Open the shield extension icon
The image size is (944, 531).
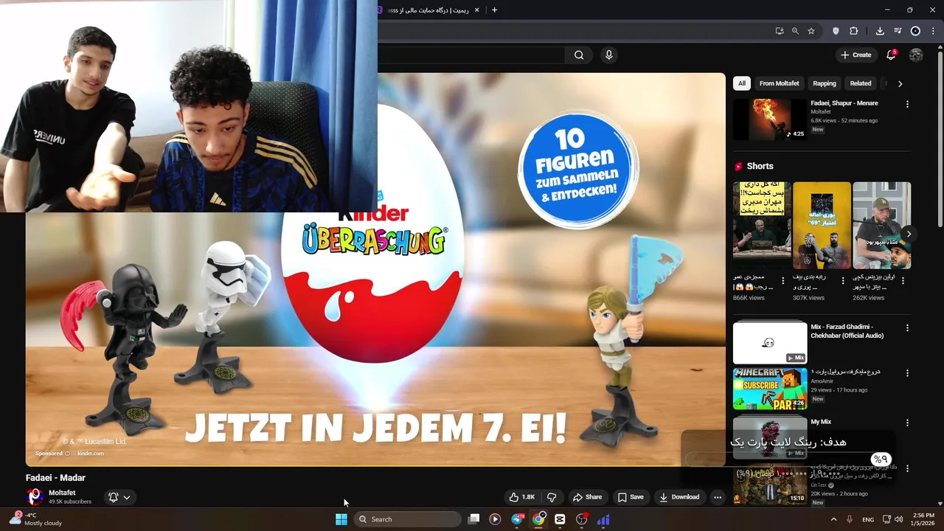(836, 31)
